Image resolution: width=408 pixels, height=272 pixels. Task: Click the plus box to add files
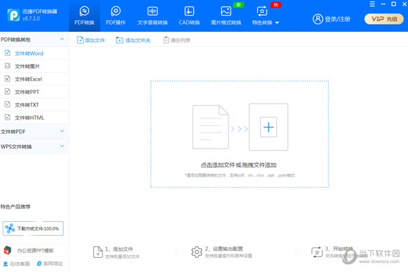[x=269, y=127]
